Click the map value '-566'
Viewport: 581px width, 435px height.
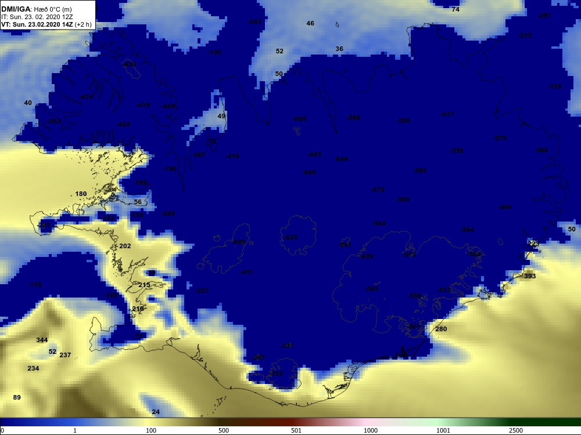pos(541,150)
